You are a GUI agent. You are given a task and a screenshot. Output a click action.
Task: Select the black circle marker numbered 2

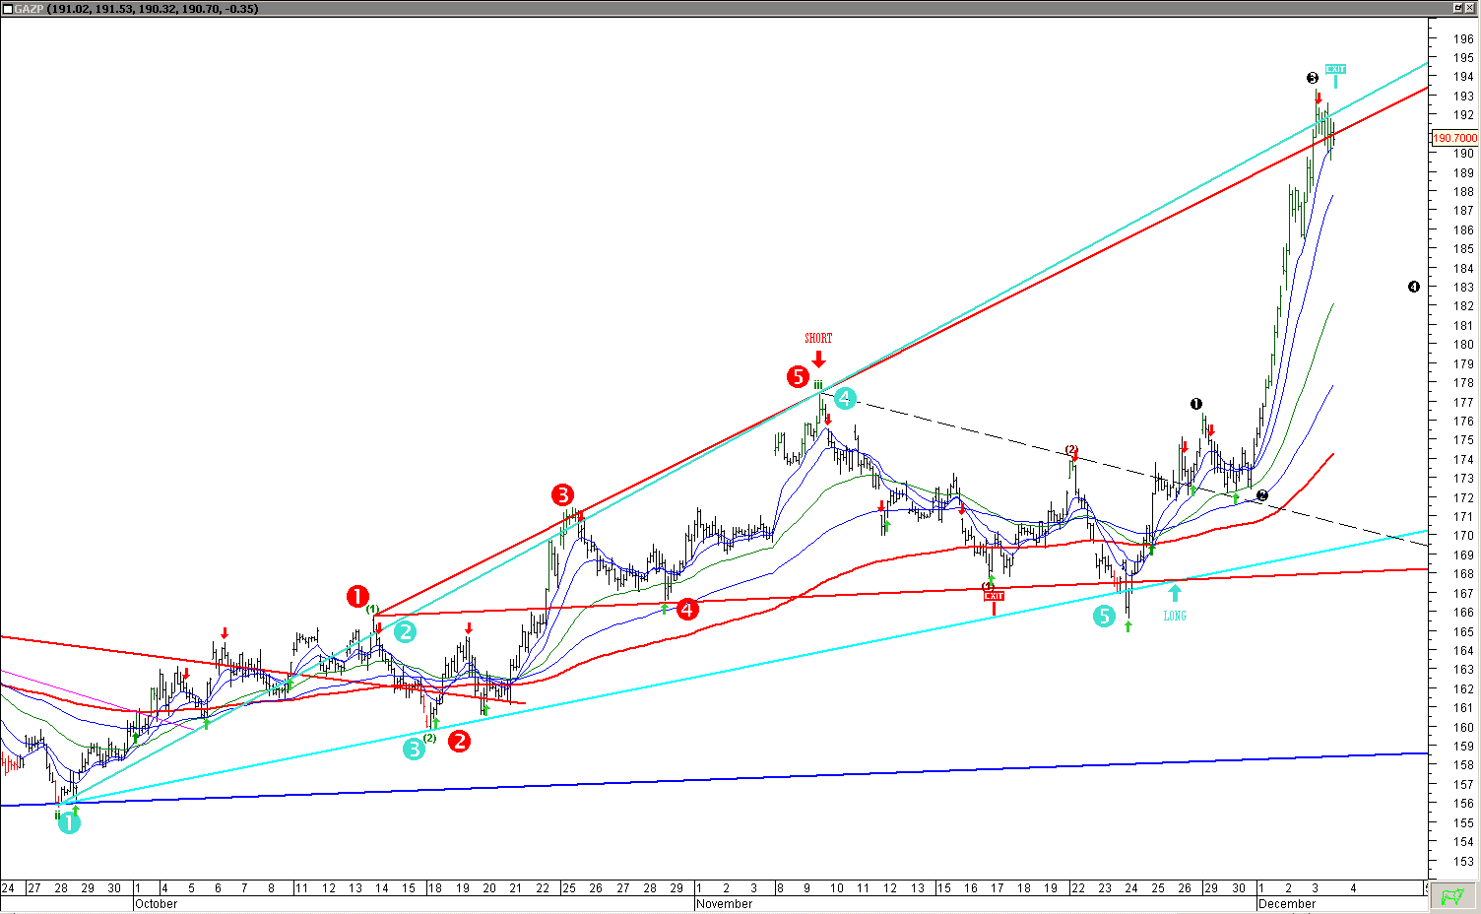[x=1262, y=495]
